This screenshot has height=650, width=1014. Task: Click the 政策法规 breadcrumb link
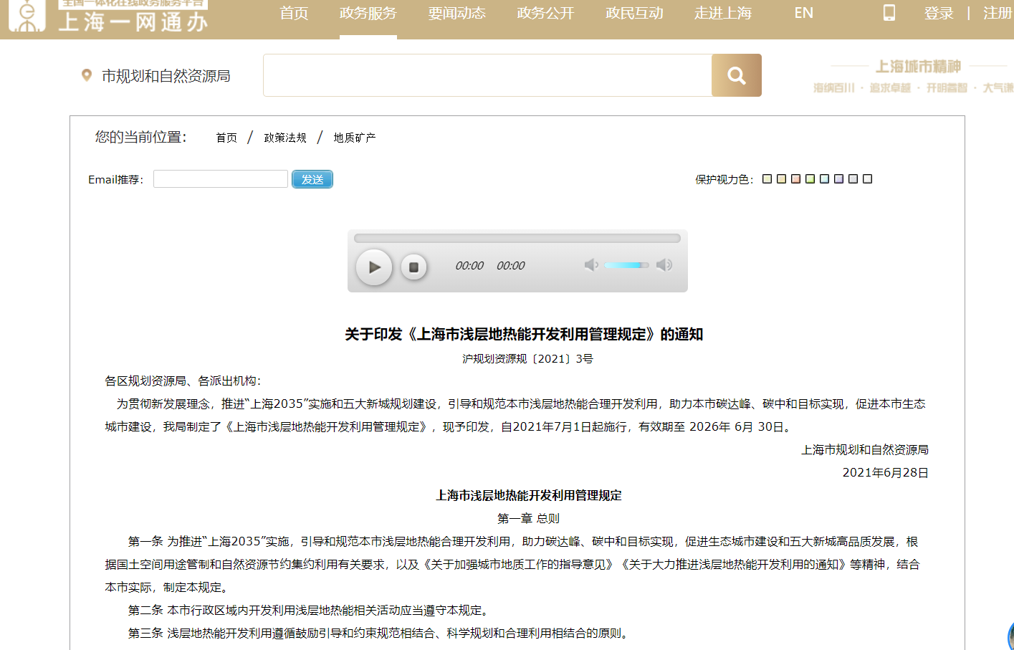click(x=285, y=138)
